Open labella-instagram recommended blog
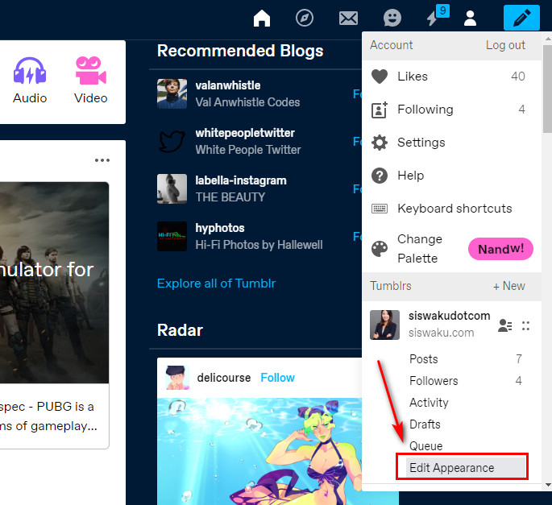The height and width of the screenshot is (505, 552). 241,180
